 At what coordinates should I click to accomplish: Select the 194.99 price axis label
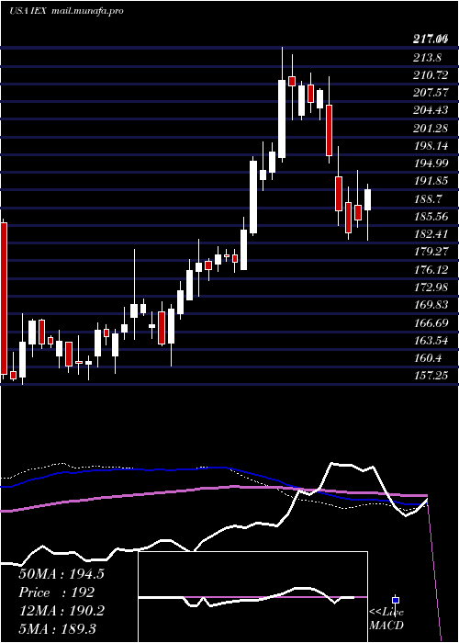pos(431,164)
